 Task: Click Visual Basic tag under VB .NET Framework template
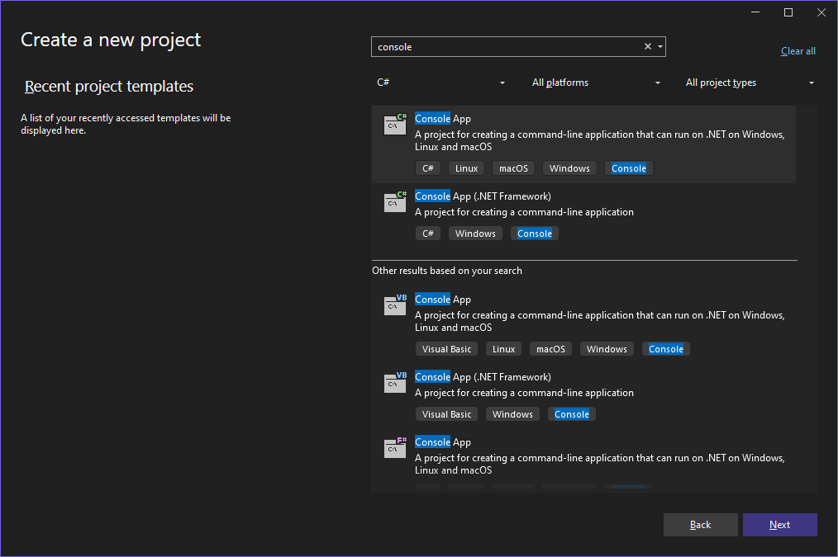(x=447, y=414)
